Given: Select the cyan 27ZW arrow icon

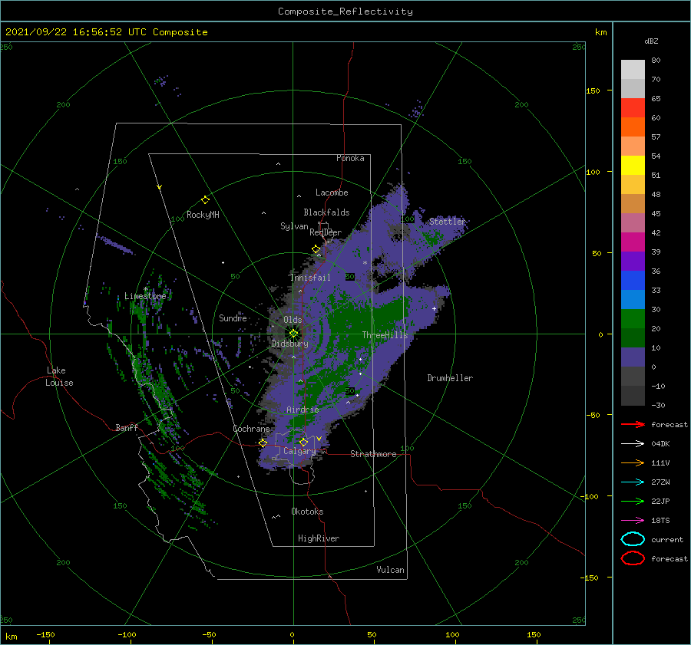Looking at the screenshot, I should tap(633, 482).
